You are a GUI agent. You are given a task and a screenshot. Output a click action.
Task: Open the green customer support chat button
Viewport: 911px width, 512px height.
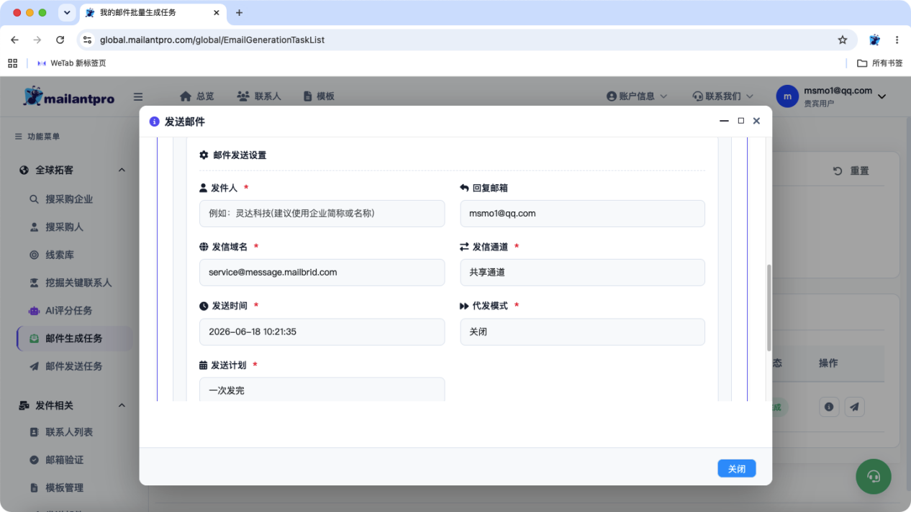point(874,476)
